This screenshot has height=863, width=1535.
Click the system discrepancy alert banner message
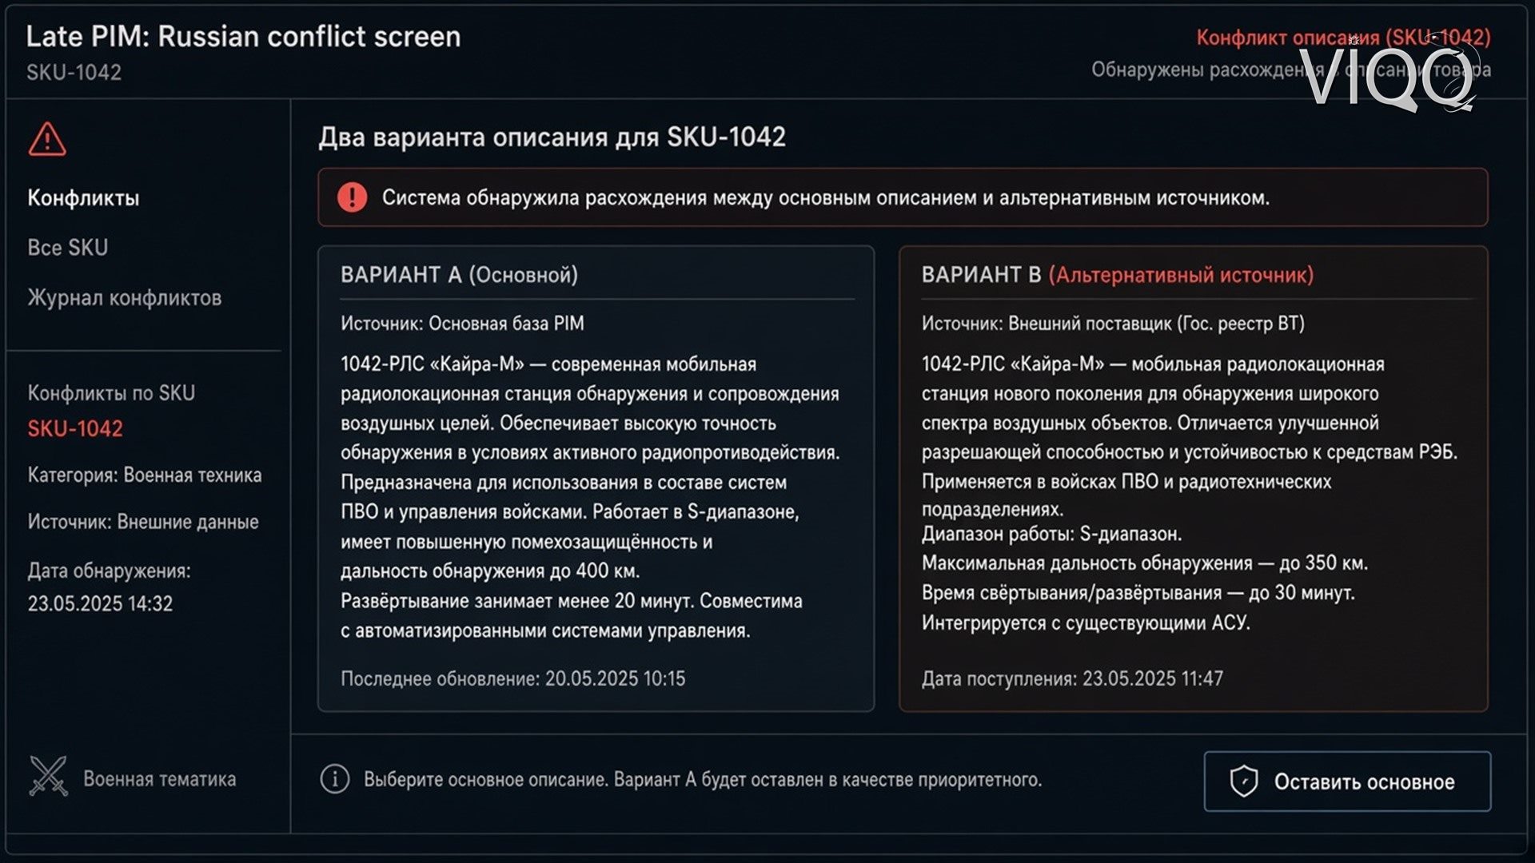coord(825,197)
